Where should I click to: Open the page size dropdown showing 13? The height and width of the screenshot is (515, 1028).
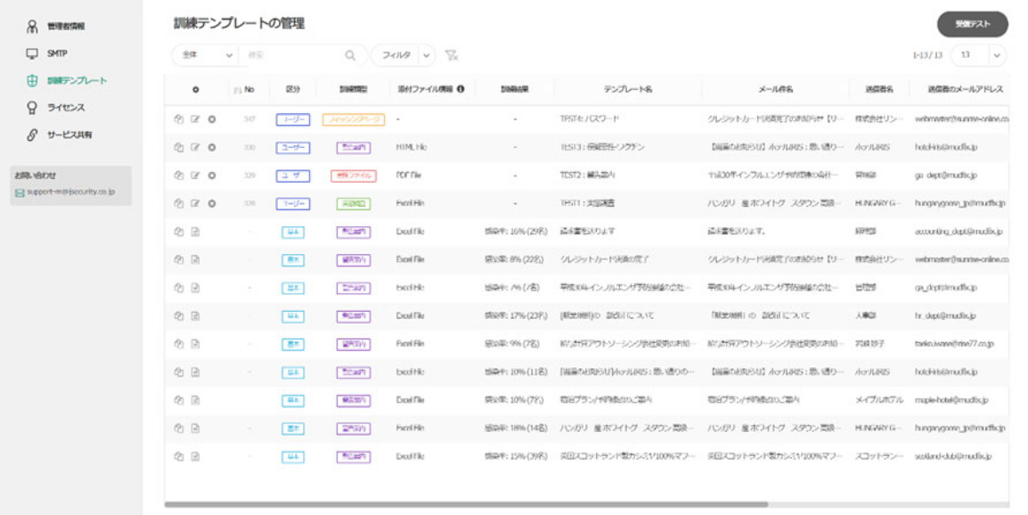point(978,55)
